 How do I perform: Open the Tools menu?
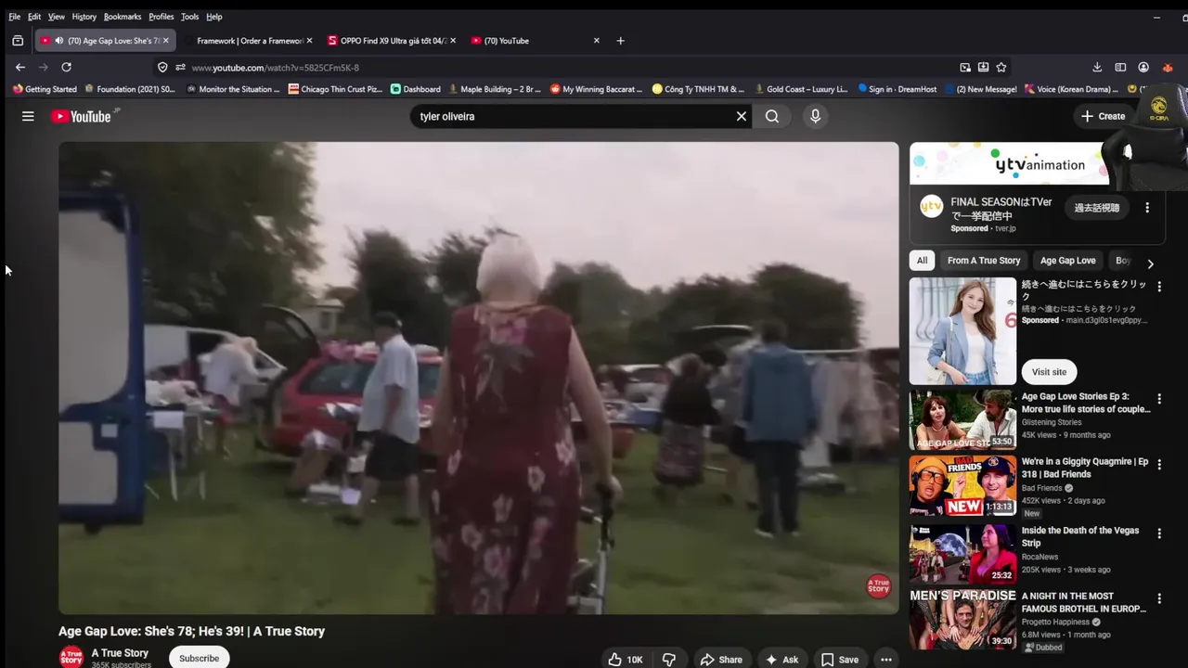[x=190, y=17]
